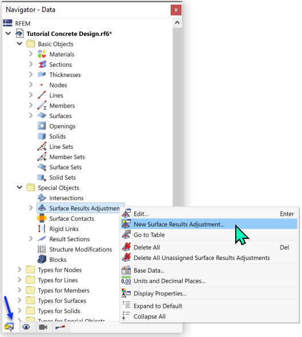The image size is (302, 337).
Task: Open the Data navigator tab icon
Action: tap(9, 327)
